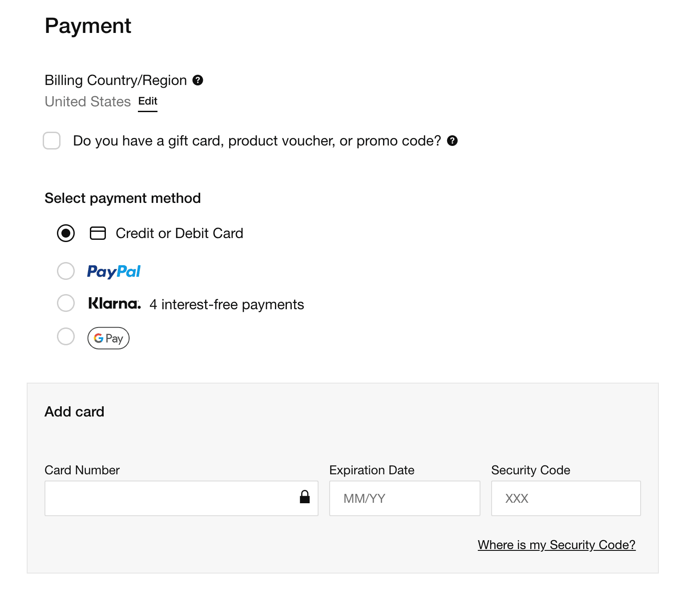The height and width of the screenshot is (590, 686).
Task: Click the PayPal logo
Action: [114, 271]
